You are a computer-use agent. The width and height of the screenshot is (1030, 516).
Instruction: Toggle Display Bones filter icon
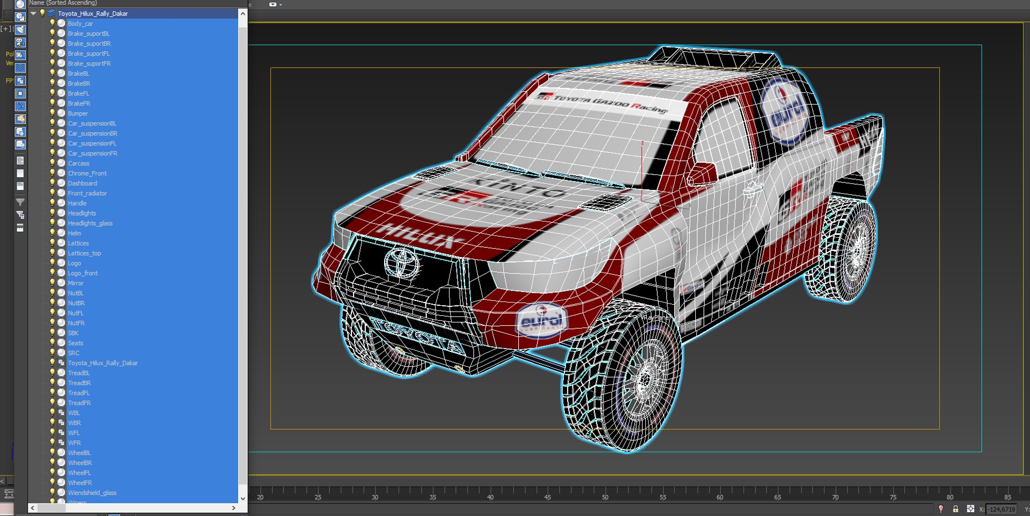[20, 106]
